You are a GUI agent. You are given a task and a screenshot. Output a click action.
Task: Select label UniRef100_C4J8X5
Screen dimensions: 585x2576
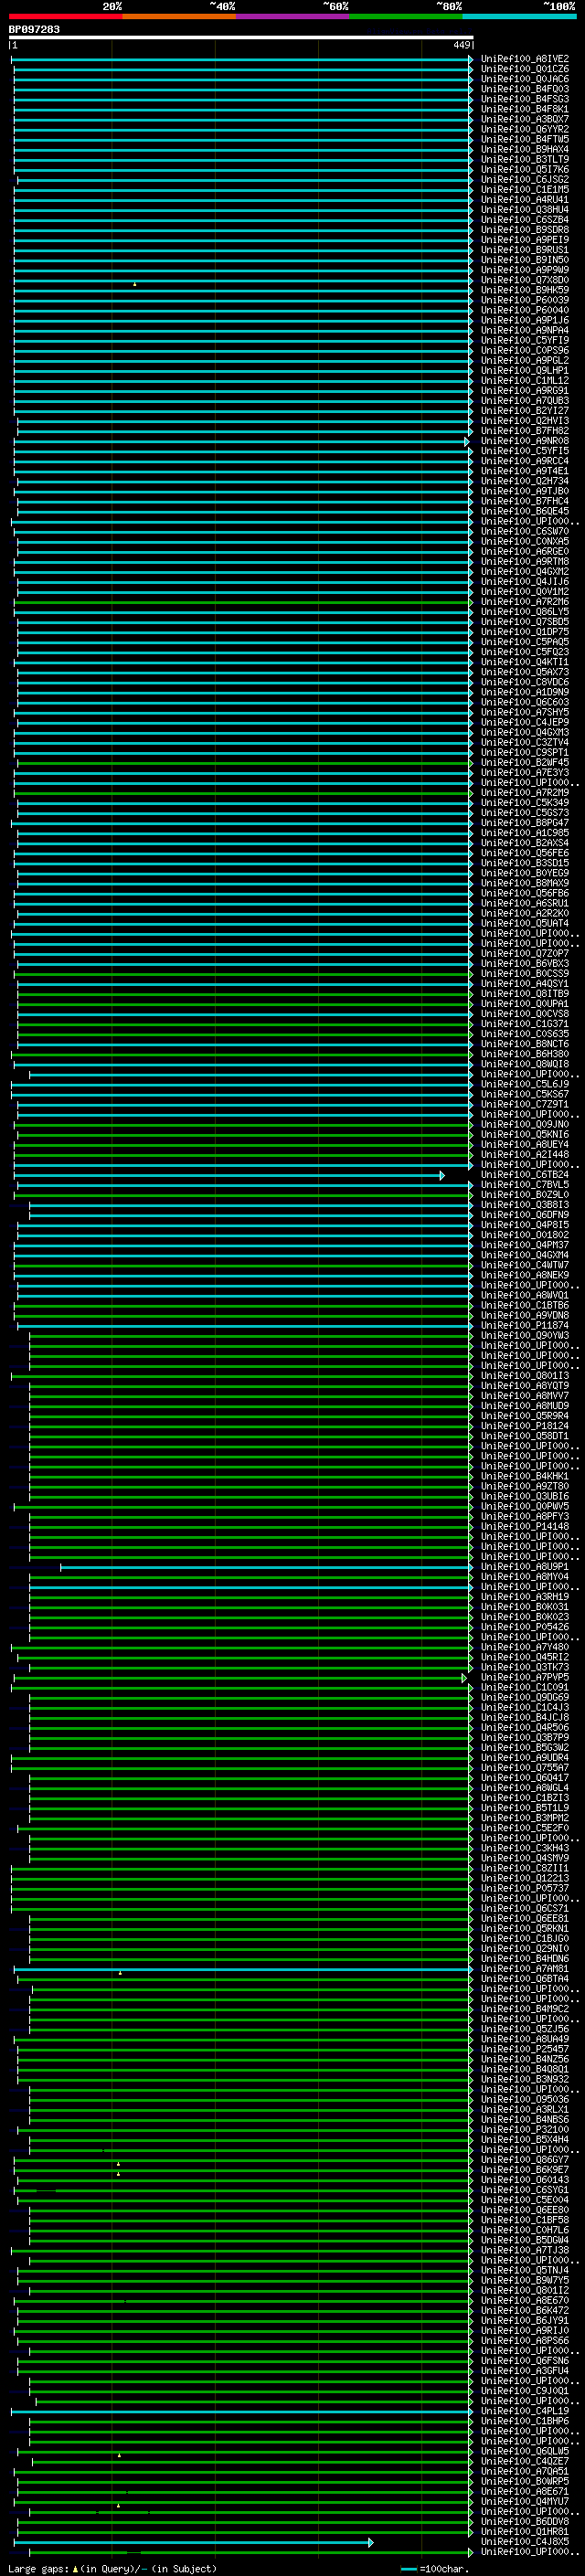click(524, 2542)
